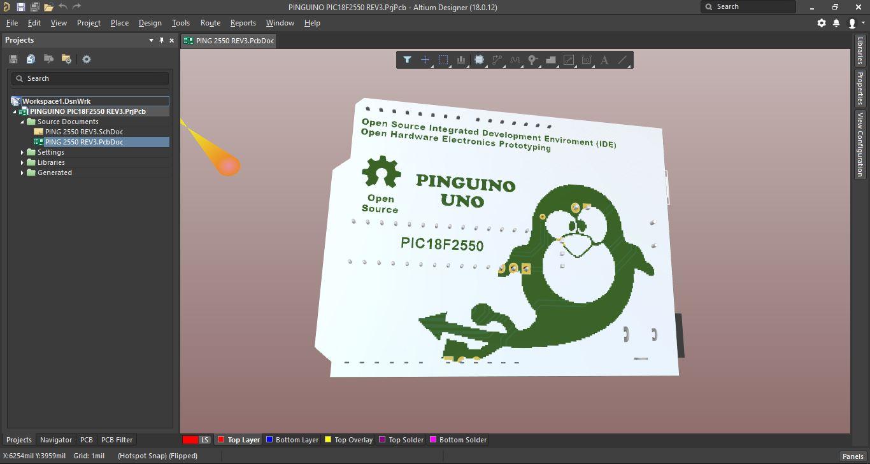Click Projects panel compile documents icon

tap(31, 59)
